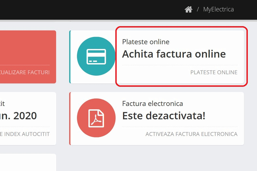Click the 'Factura electronica' label
The image size is (257, 171).
click(x=152, y=103)
